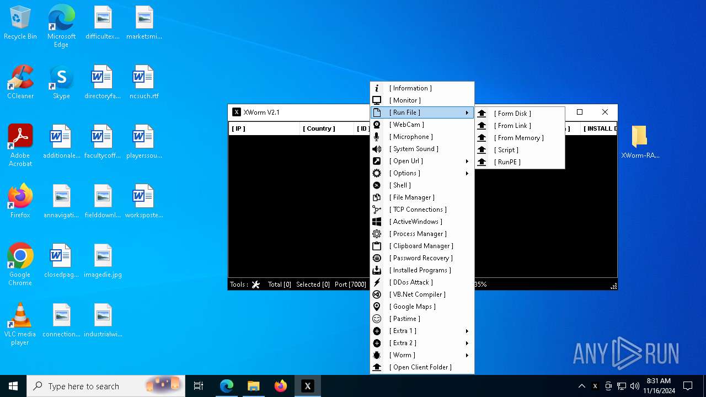Click the RunPE upload icon
Image resolution: width=706 pixels, height=397 pixels.
click(482, 162)
